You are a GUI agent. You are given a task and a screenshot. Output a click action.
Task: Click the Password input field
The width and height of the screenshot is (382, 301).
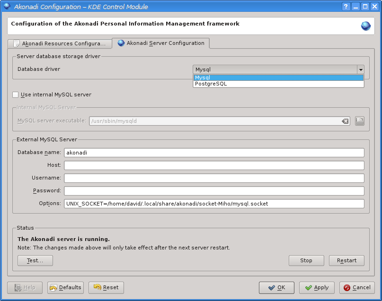click(x=214, y=191)
